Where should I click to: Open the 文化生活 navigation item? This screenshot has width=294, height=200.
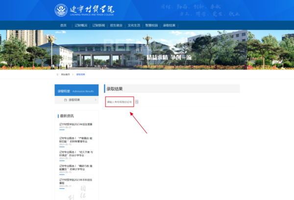click(x=133, y=25)
